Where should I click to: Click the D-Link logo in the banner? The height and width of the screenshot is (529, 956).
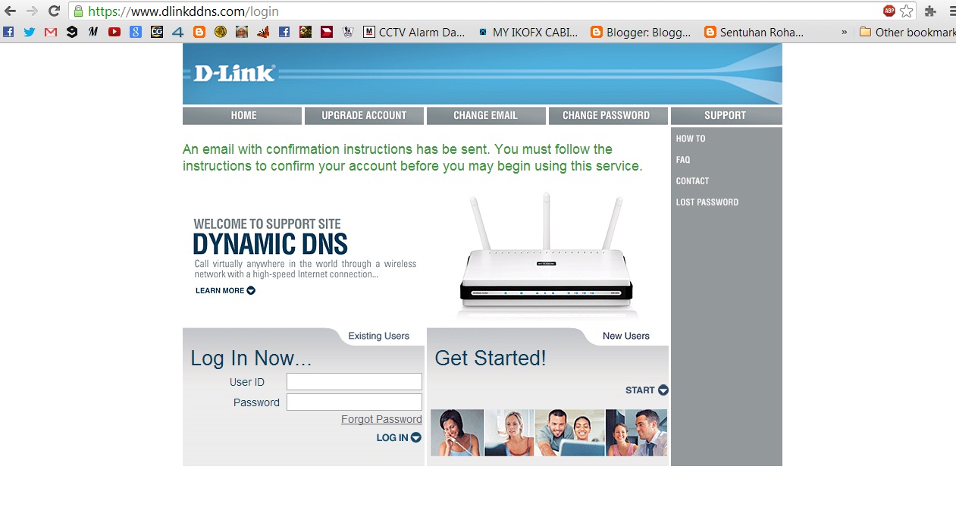(234, 74)
